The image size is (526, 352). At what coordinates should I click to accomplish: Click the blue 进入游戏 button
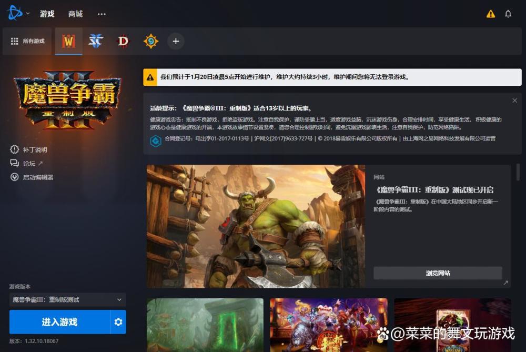[60, 322]
